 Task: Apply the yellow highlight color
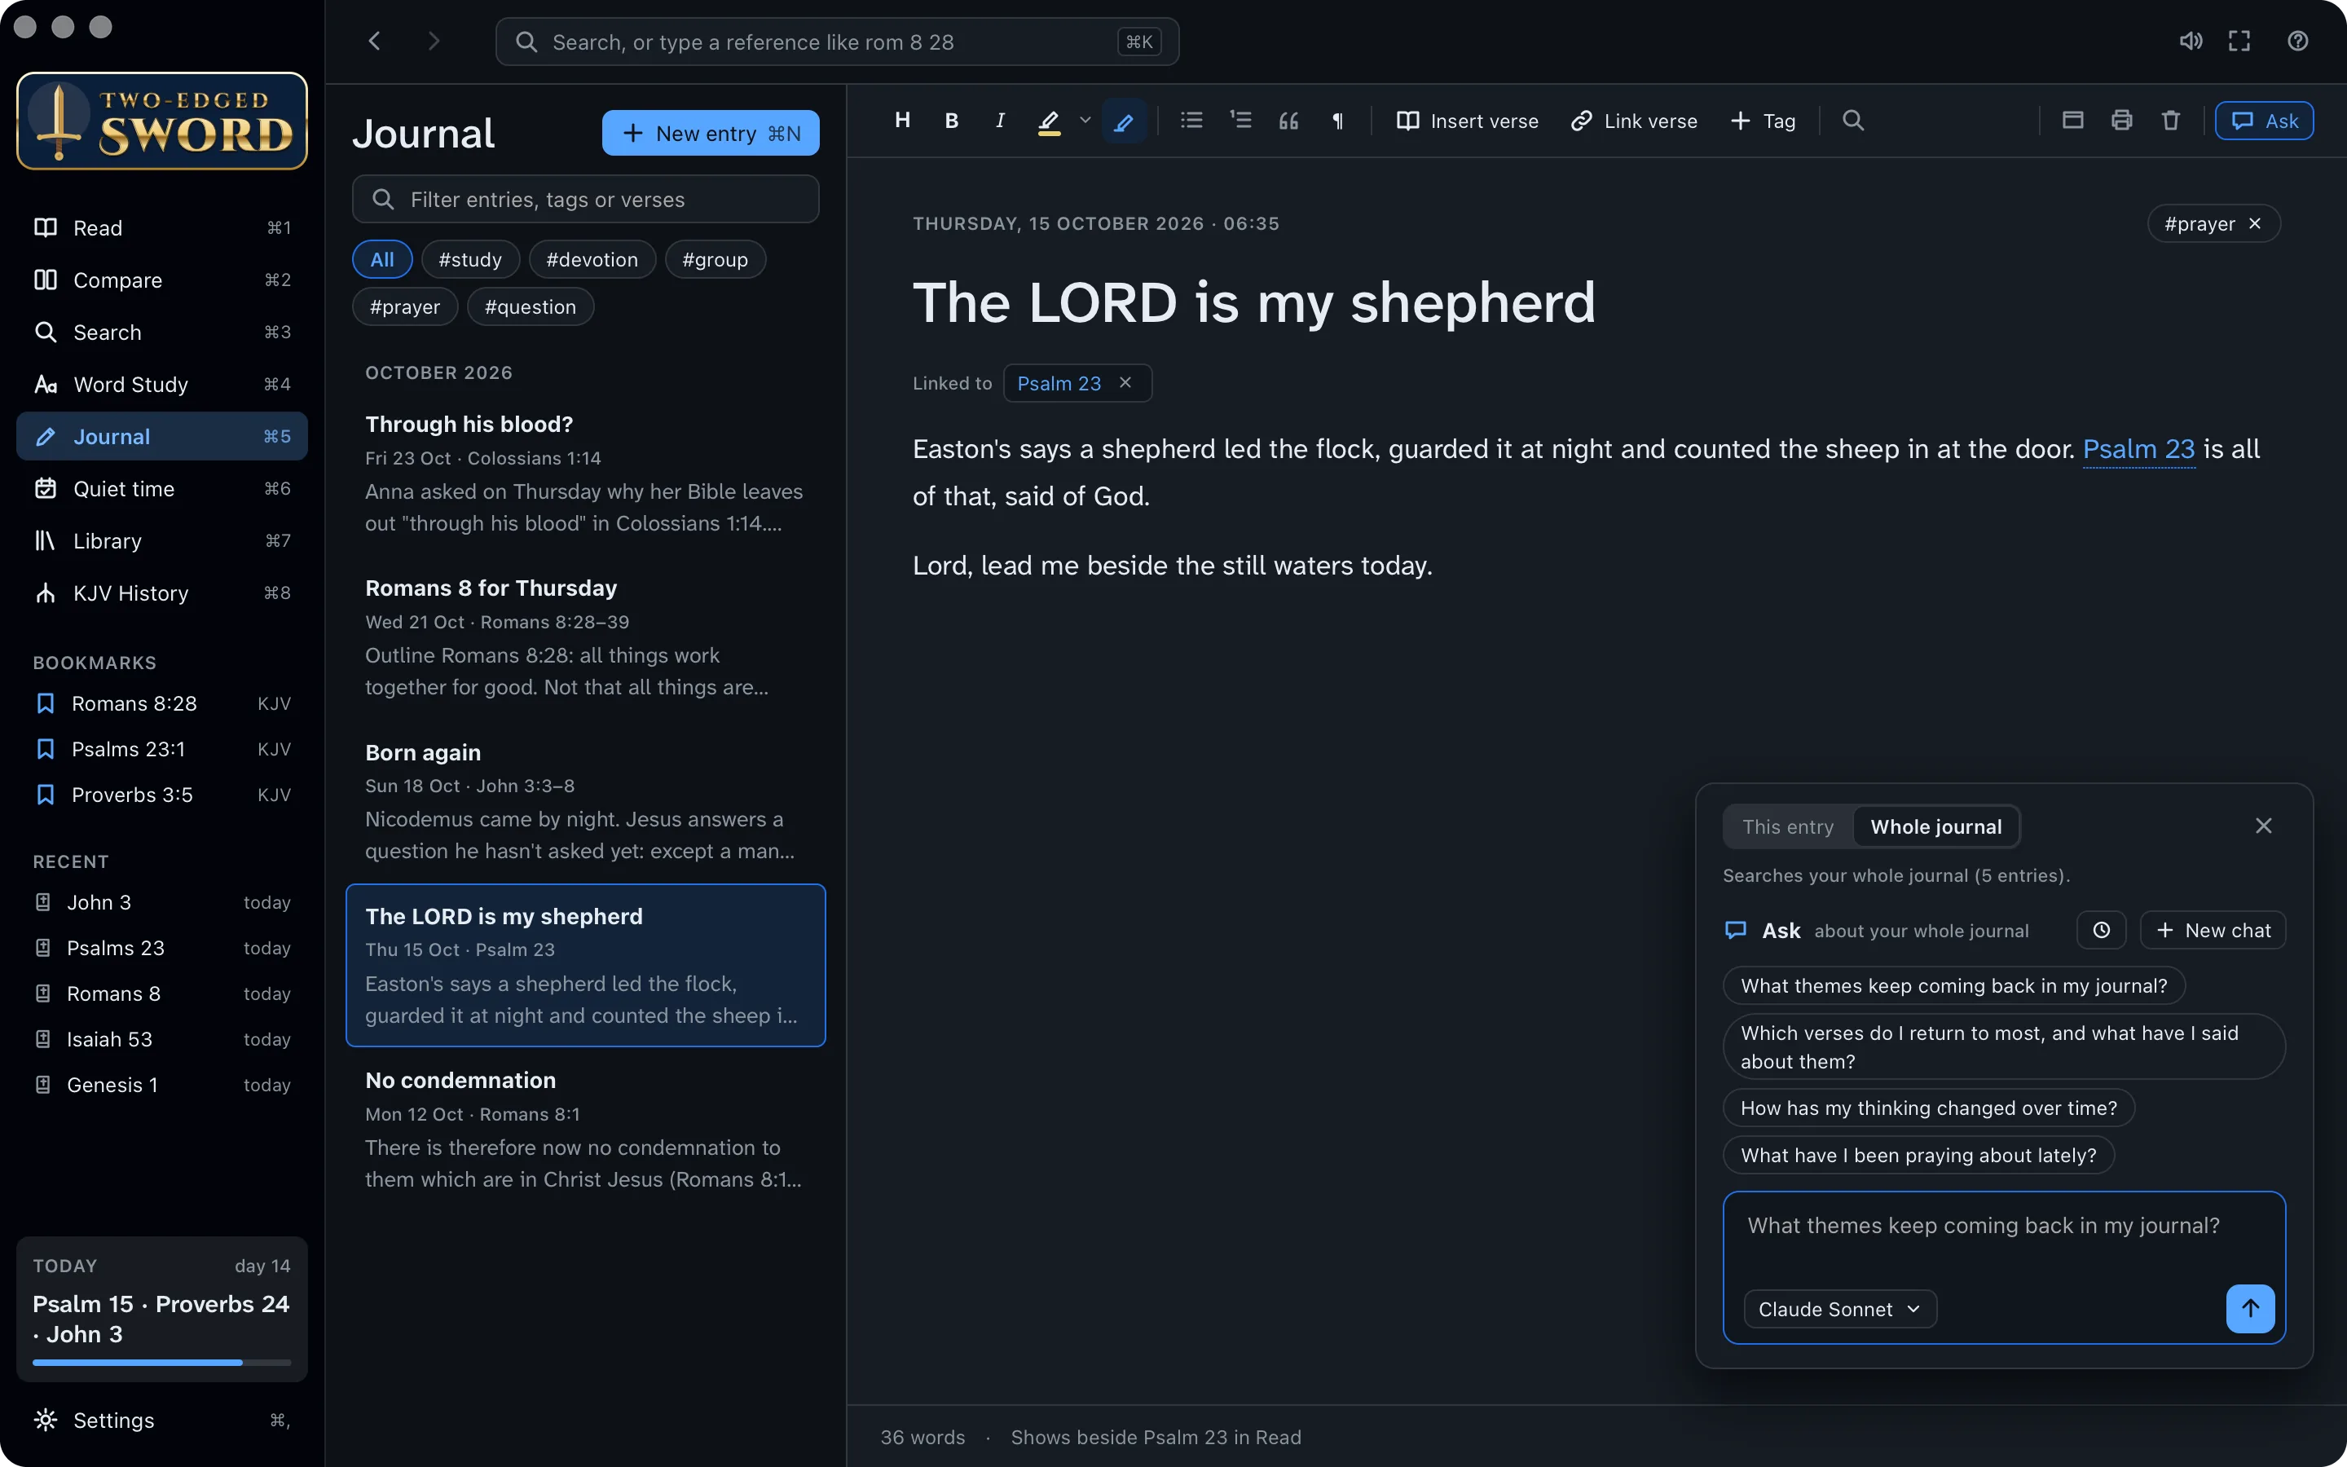pos(1048,121)
